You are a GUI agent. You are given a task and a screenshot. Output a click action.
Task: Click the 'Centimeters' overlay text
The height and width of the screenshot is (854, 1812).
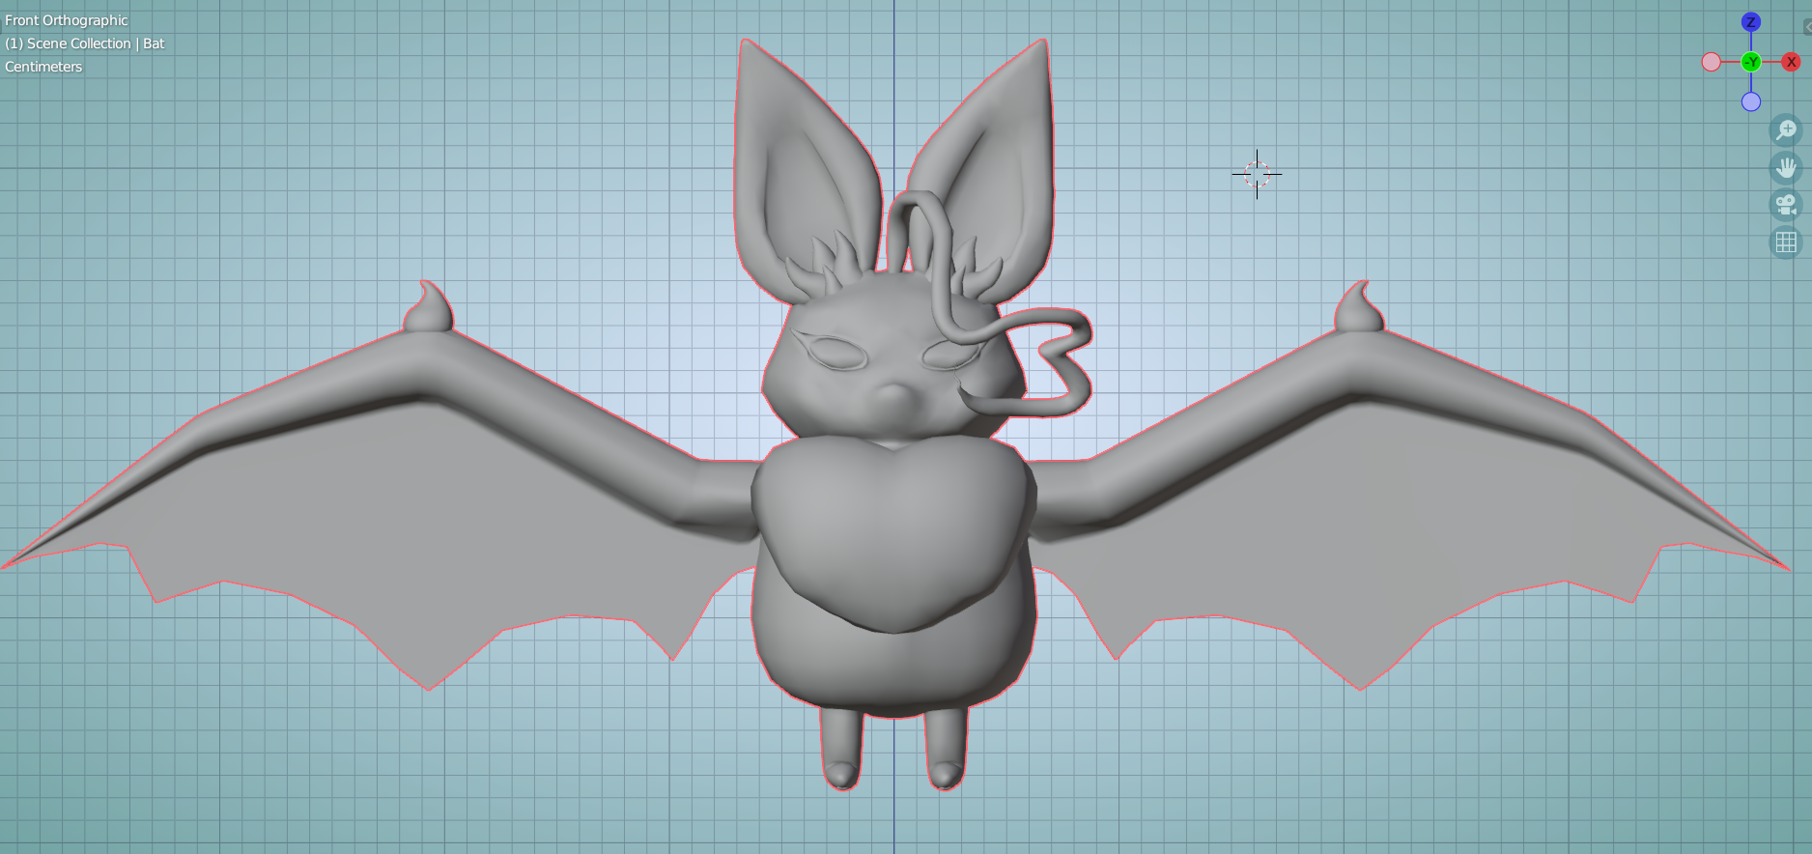point(43,67)
